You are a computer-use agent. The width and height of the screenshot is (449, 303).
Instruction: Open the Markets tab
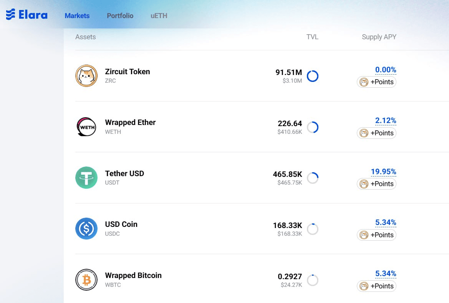[x=77, y=16]
